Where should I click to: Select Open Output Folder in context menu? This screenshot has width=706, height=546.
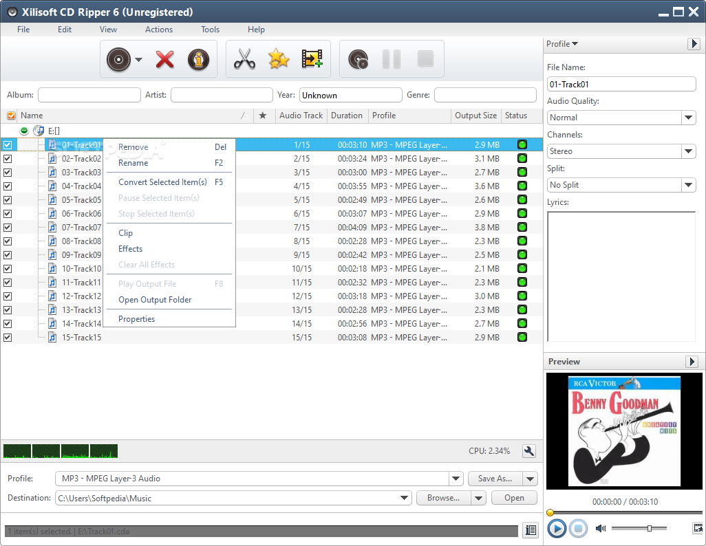(155, 300)
